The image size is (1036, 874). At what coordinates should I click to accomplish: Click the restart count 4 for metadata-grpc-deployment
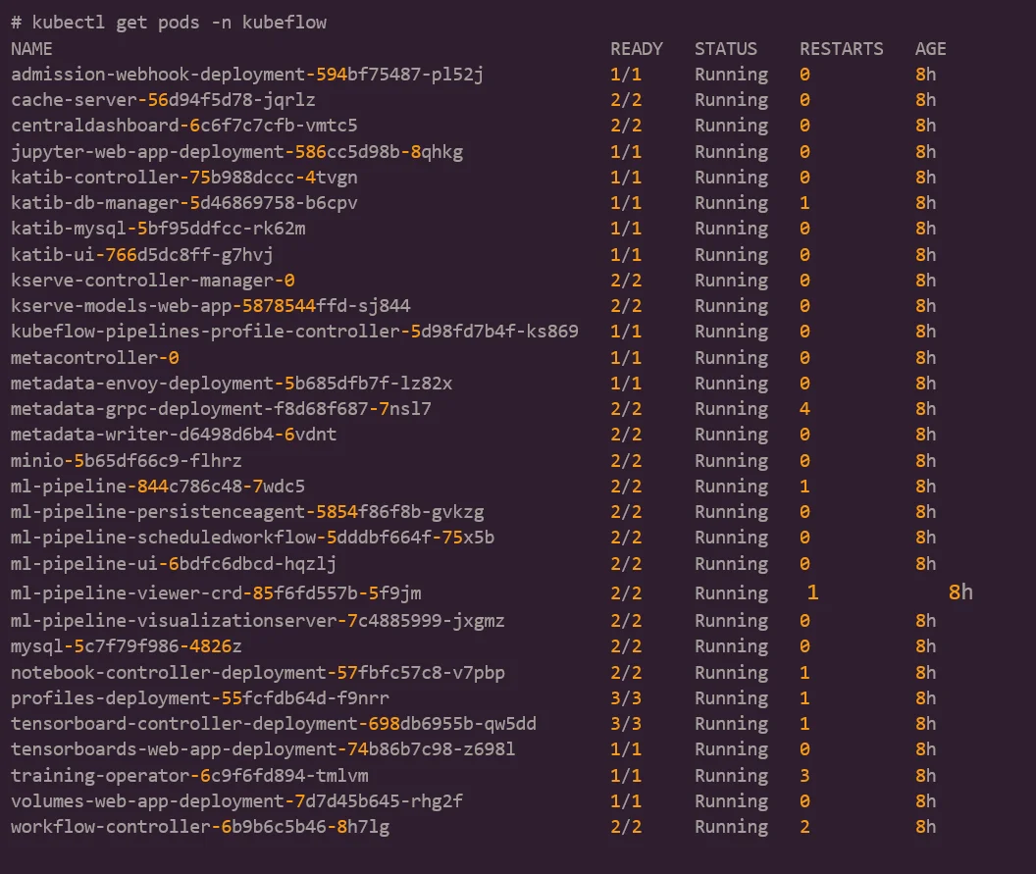click(x=803, y=408)
